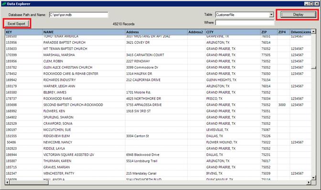Click the Excel Export button

(16, 24)
